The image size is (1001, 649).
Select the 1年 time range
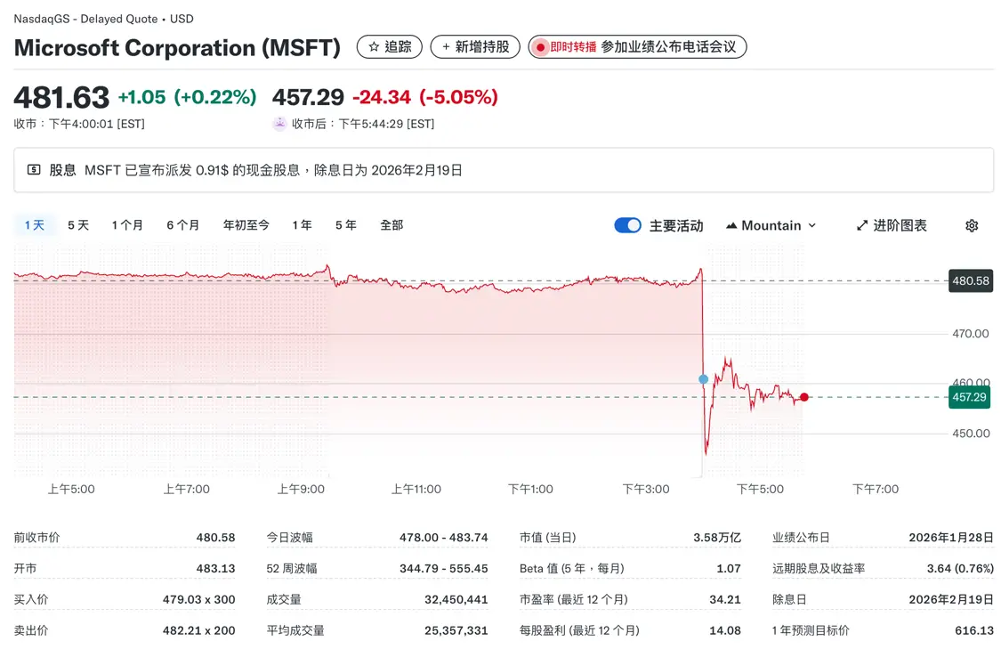pyautogui.click(x=302, y=225)
